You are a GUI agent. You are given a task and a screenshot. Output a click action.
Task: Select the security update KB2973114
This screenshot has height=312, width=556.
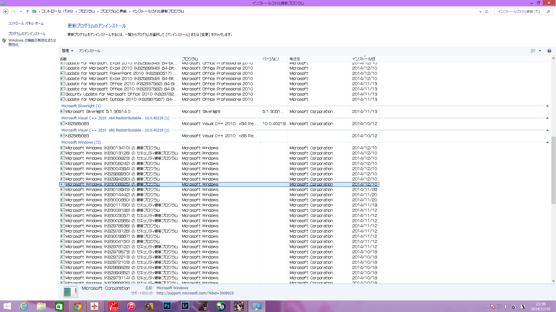219,278
